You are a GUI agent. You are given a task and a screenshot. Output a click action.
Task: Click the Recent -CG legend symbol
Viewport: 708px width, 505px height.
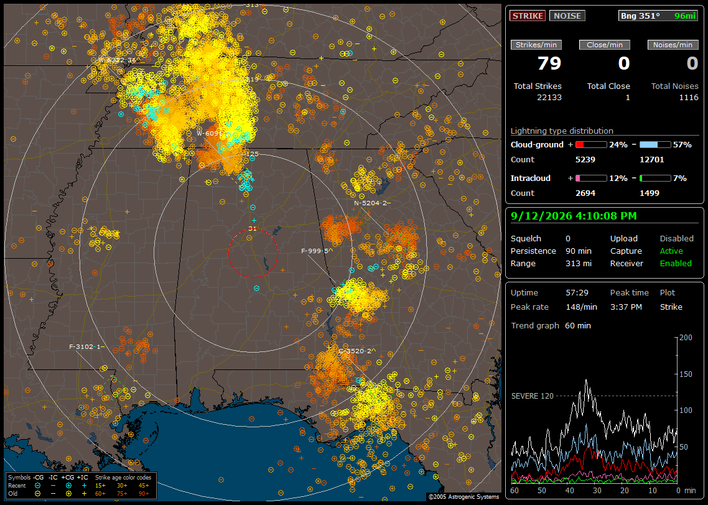pos(38,486)
